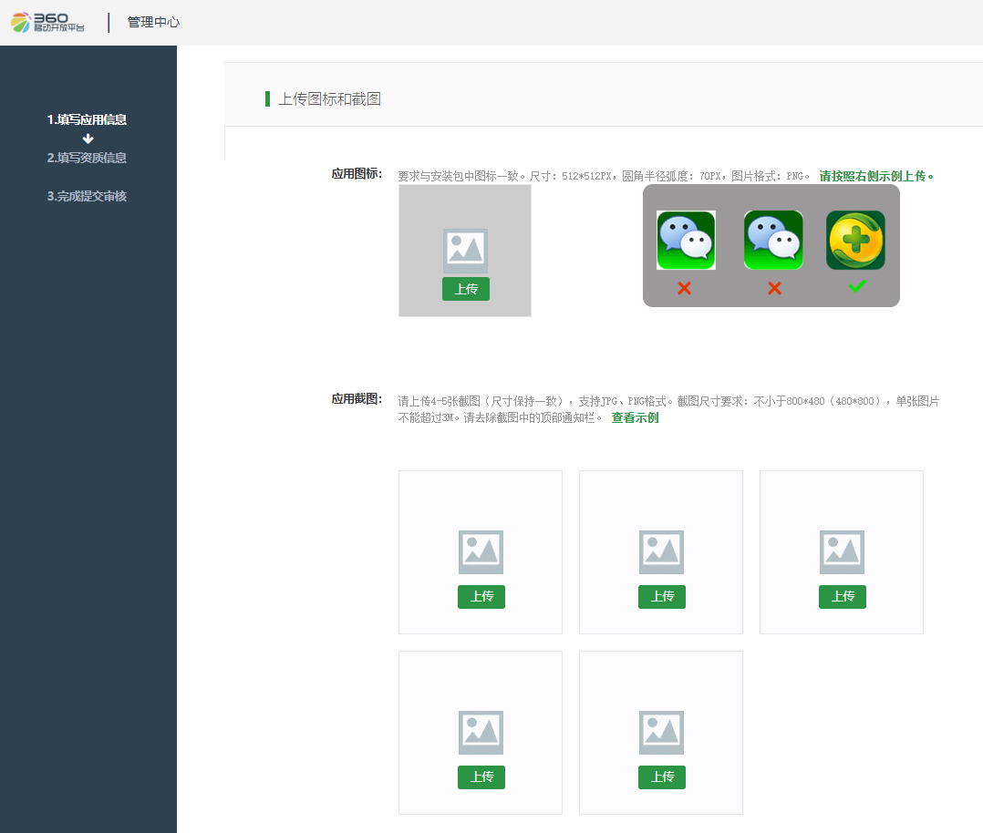Select step 1.填写应用信息 in sidebar
This screenshot has width=983, height=833.
click(x=88, y=119)
